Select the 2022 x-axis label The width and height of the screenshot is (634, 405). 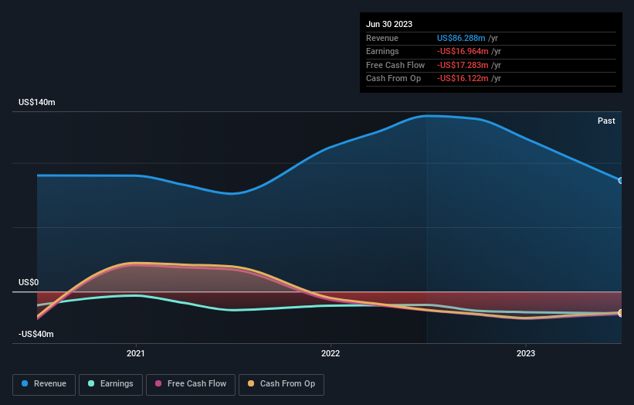coord(331,353)
